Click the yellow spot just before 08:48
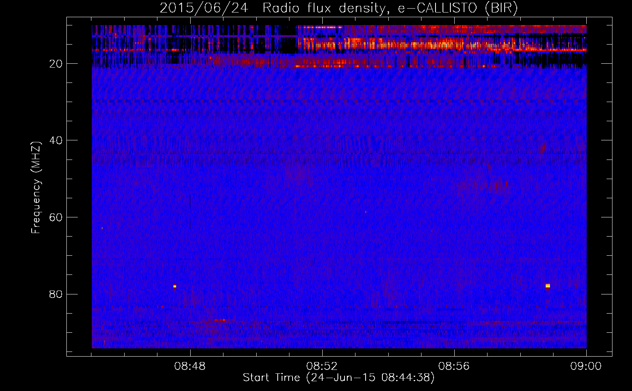The width and height of the screenshot is (632, 391). (x=175, y=286)
